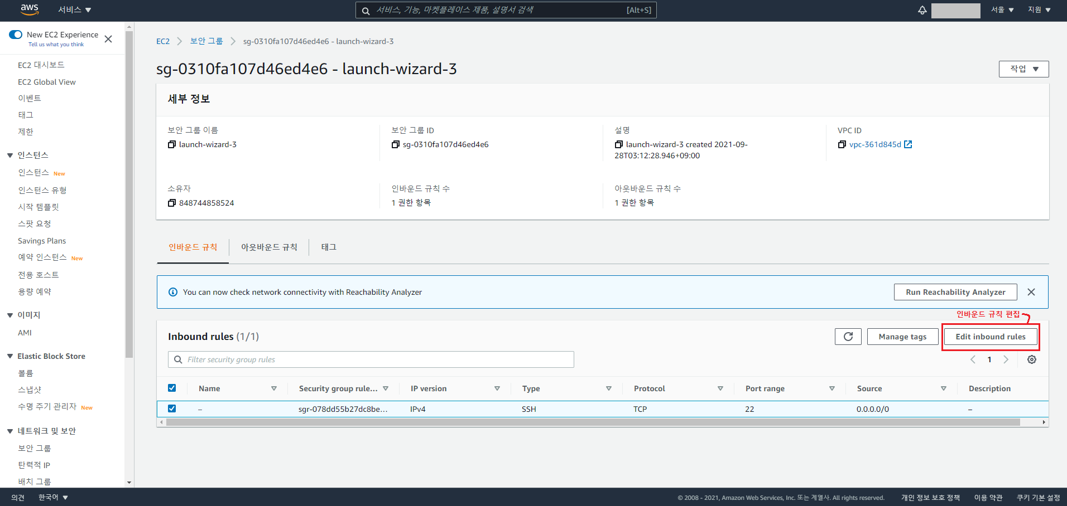
Task: Switch to the 아웃바운드 규칙 tab
Action: click(x=269, y=247)
